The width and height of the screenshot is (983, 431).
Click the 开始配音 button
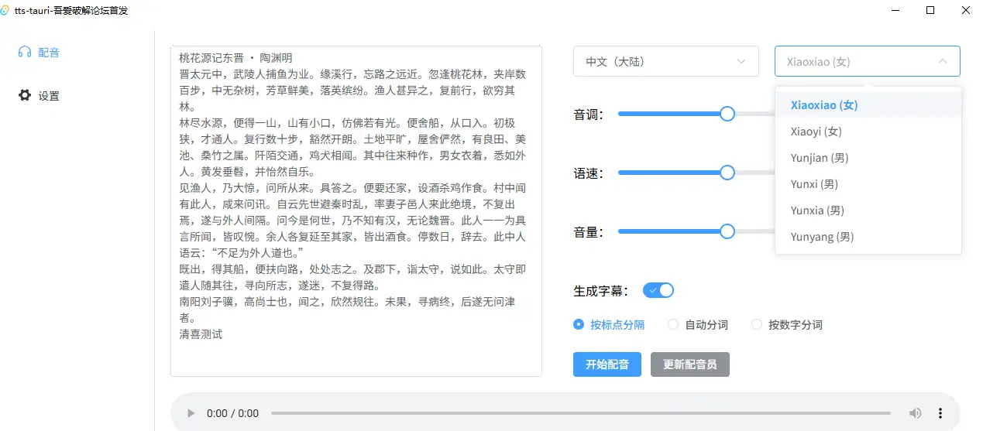coord(607,364)
